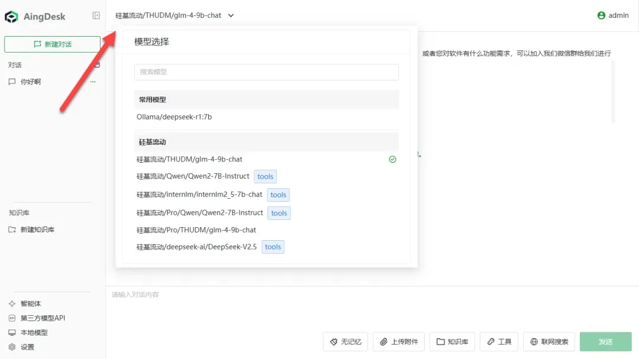Toggle the 无记忆 memory mode button
This screenshot has height=359, width=639.
point(346,341)
